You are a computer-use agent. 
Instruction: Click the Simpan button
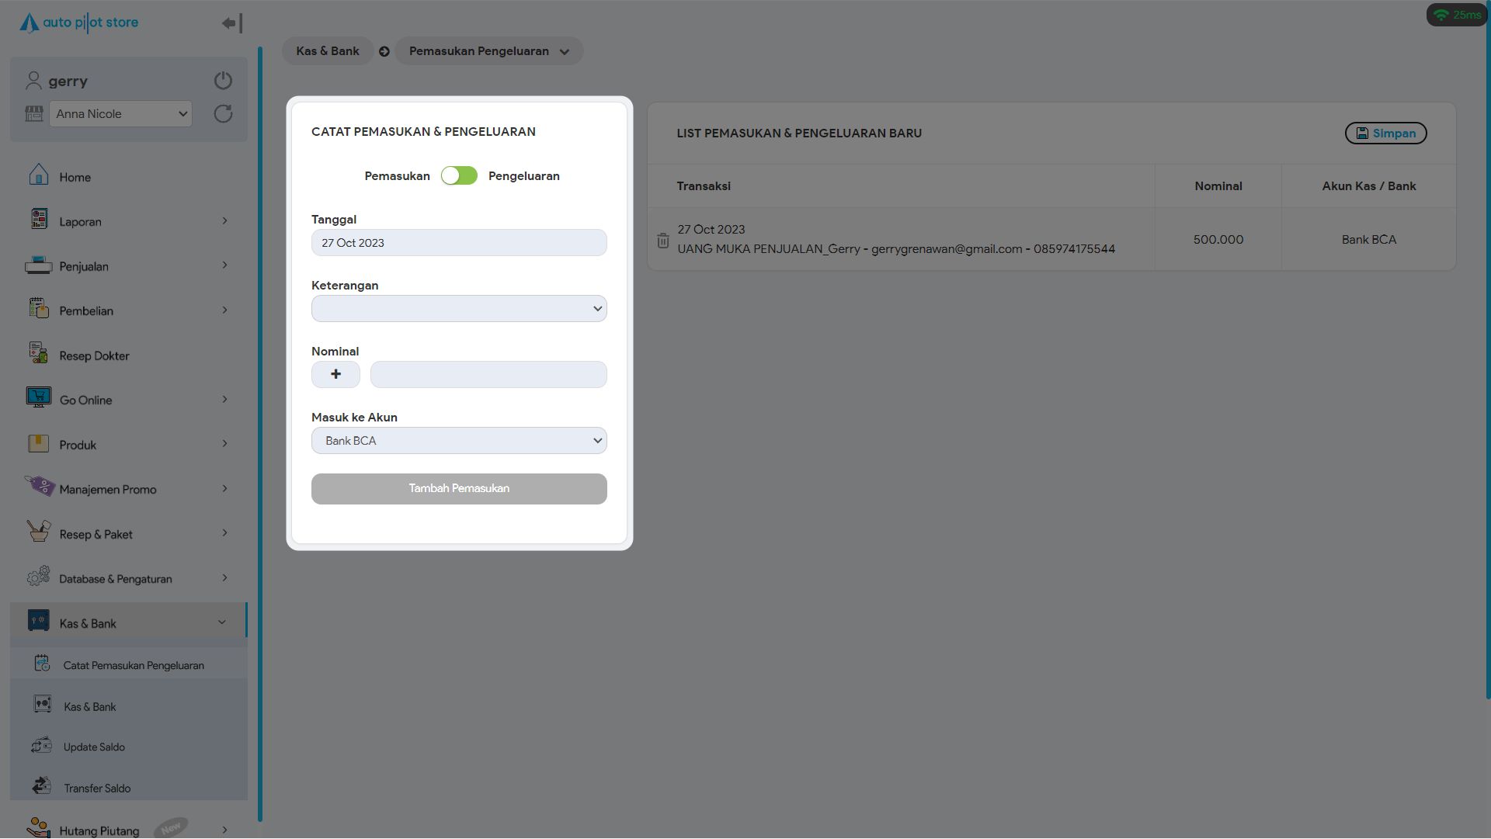coord(1385,133)
